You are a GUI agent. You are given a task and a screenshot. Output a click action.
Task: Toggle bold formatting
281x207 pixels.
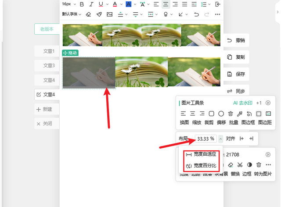(82, 4)
